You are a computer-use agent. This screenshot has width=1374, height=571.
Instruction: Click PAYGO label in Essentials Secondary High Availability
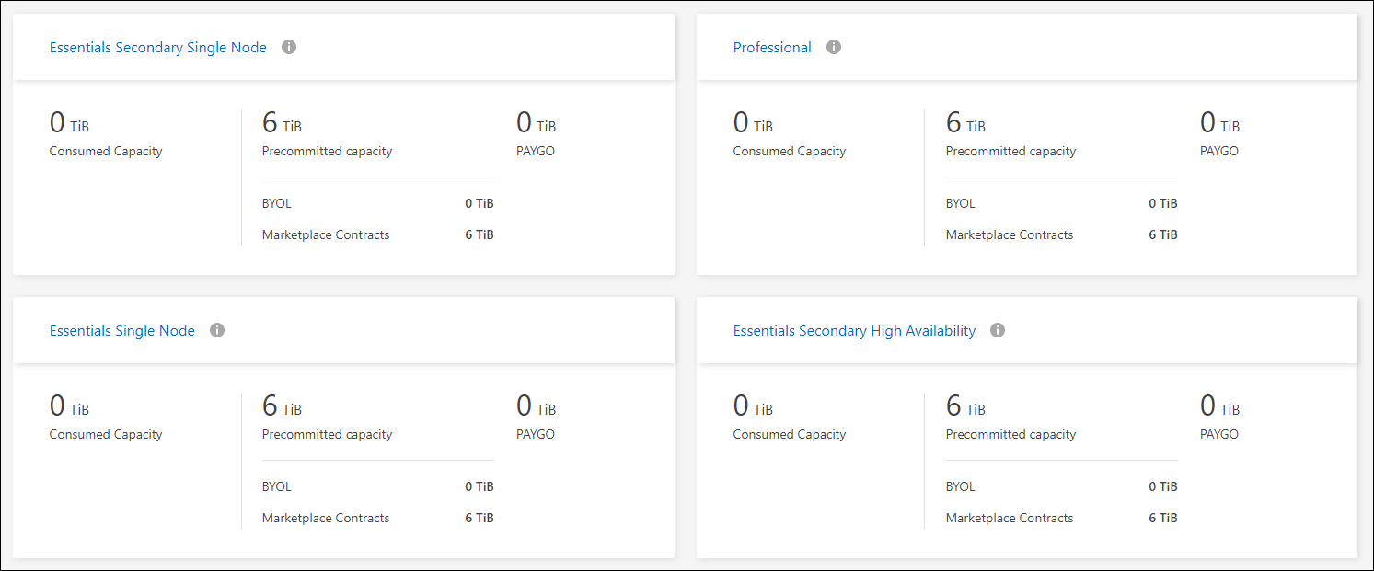[1219, 434]
